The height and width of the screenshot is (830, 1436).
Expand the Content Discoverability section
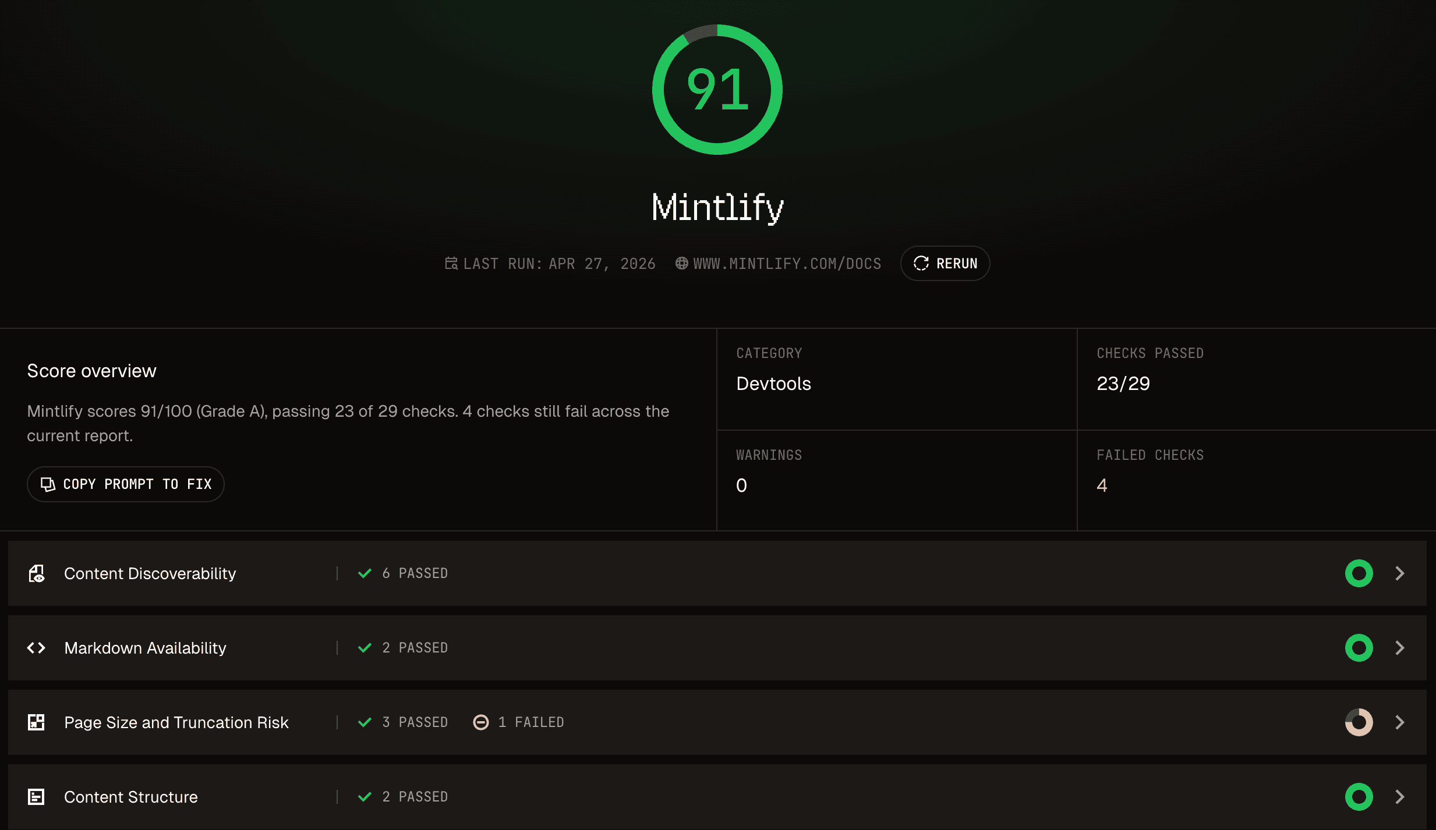tap(1400, 573)
